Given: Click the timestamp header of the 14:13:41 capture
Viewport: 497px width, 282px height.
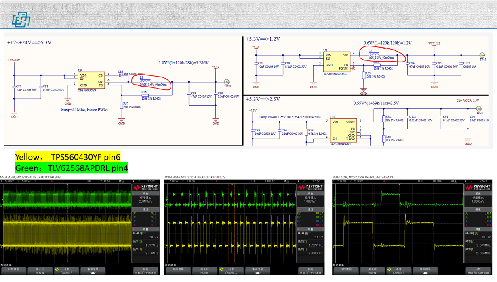Looking at the screenshot, I should [x=30, y=177].
